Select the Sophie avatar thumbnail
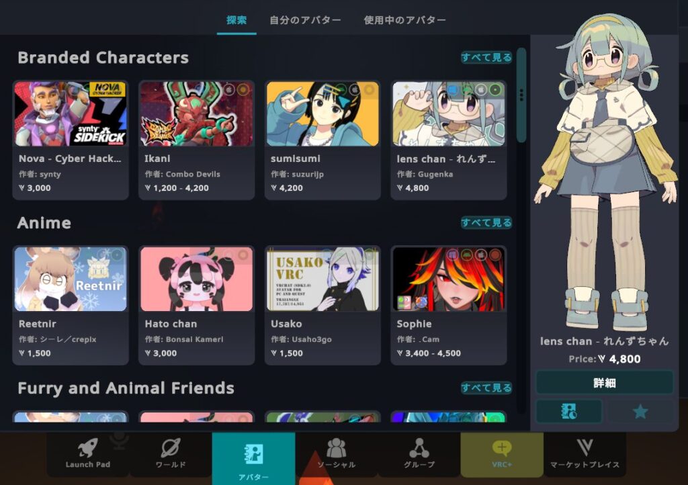Viewport: 688px width, 485px height. click(x=448, y=279)
